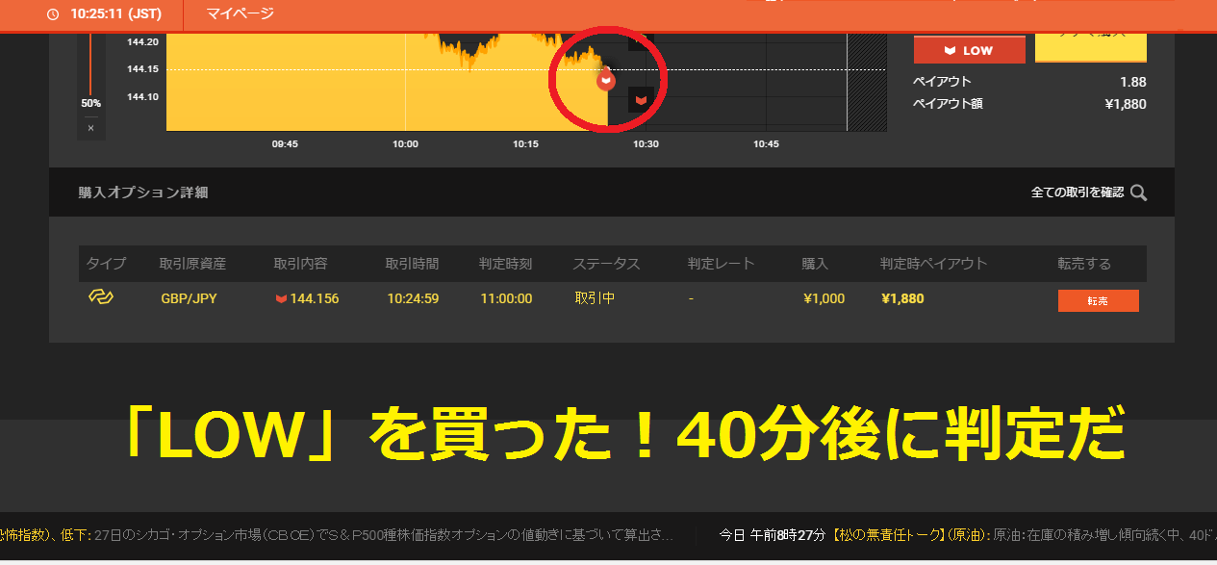Click the current price marker on the chart
The image size is (1217, 565).
(x=605, y=81)
